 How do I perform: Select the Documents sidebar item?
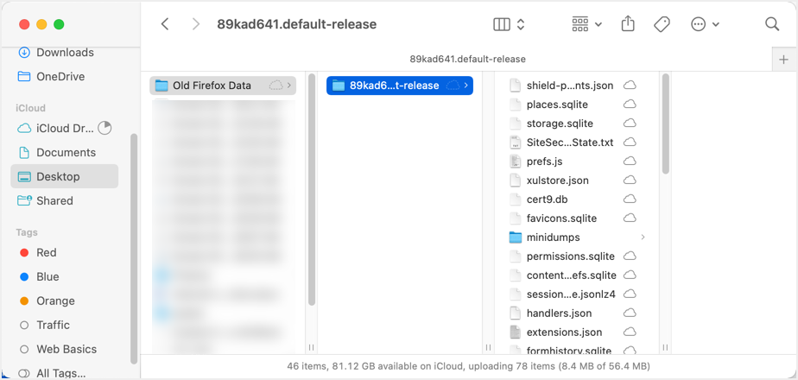point(66,152)
